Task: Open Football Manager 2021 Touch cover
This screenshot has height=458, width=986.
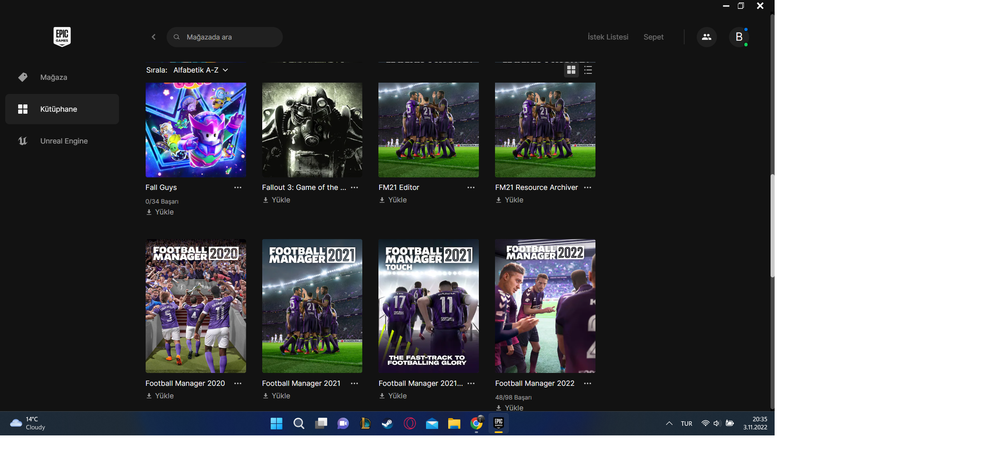Action: (x=428, y=306)
